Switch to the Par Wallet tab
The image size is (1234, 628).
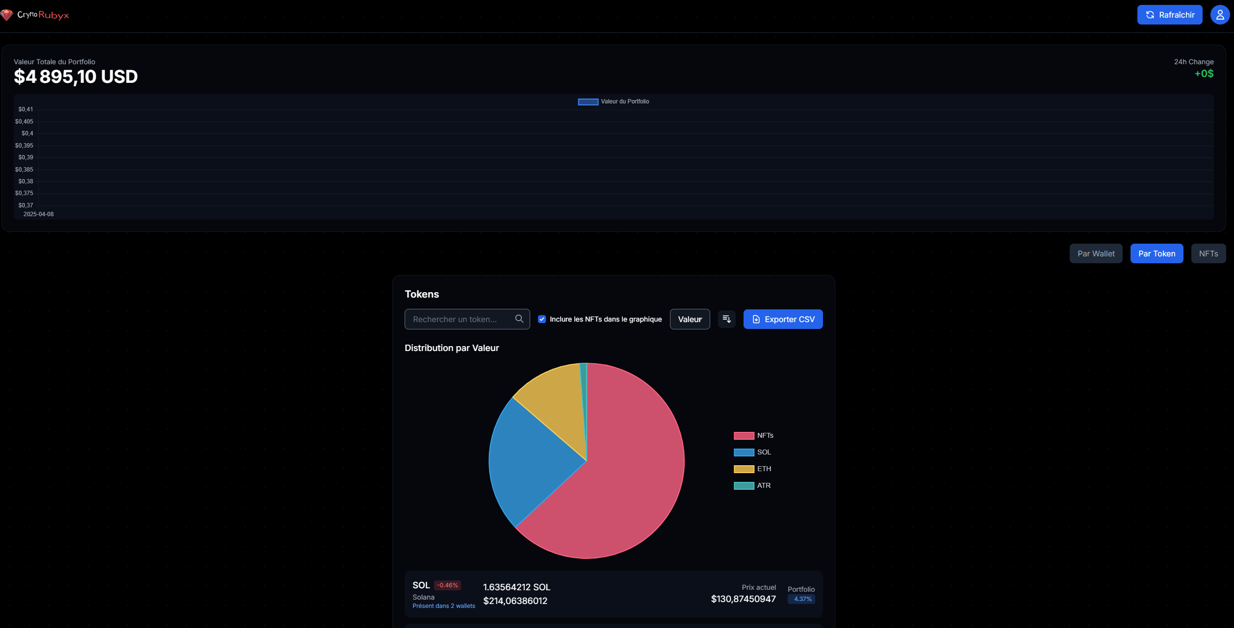point(1096,253)
